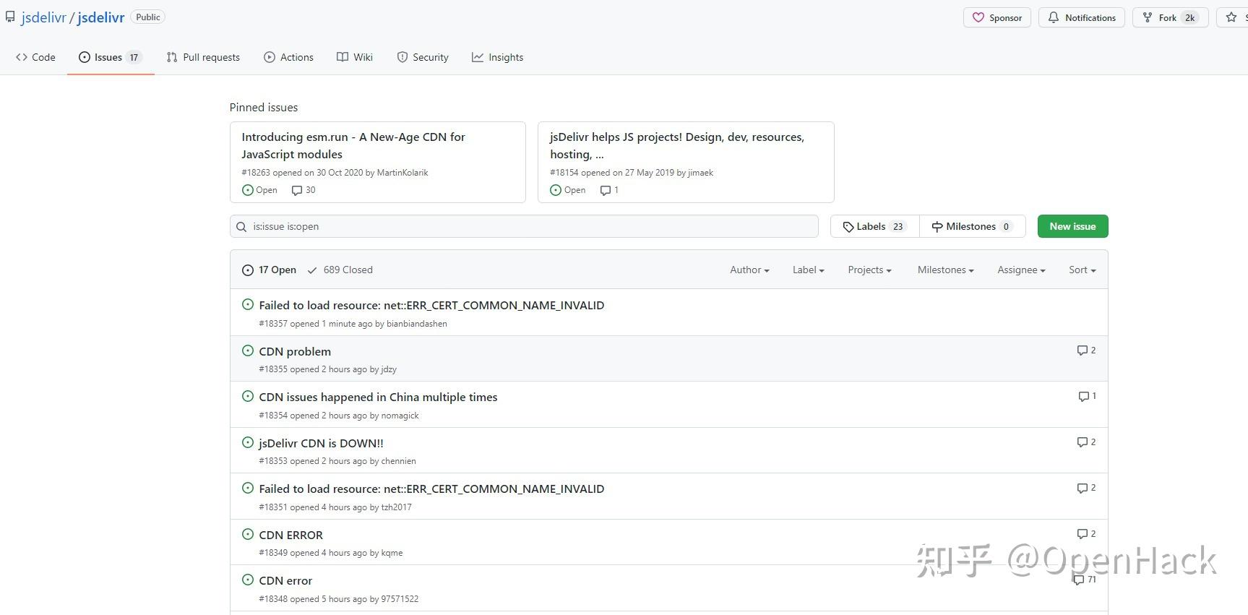Open the Label filter dropdown
Image resolution: width=1248 pixels, height=615 pixels.
808,270
